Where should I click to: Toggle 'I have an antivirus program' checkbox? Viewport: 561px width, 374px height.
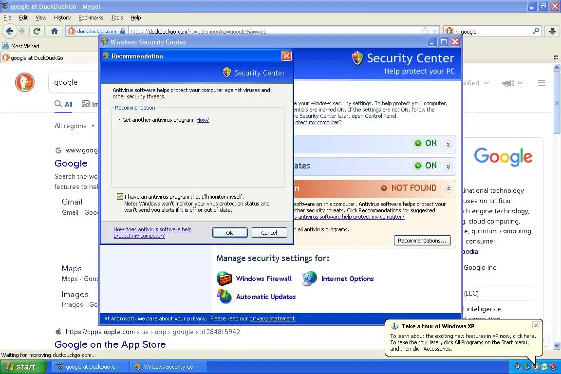[x=120, y=196]
